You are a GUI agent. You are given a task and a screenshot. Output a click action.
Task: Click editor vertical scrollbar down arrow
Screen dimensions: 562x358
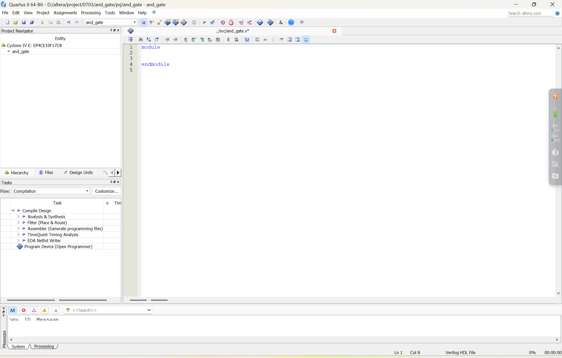coord(558,293)
